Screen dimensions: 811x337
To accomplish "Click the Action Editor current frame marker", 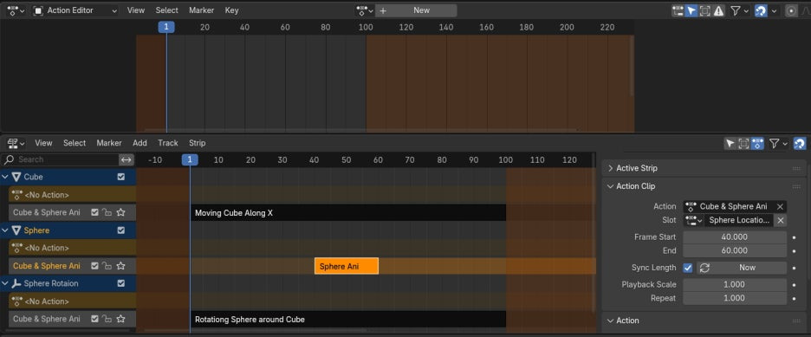I will [x=166, y=27].
